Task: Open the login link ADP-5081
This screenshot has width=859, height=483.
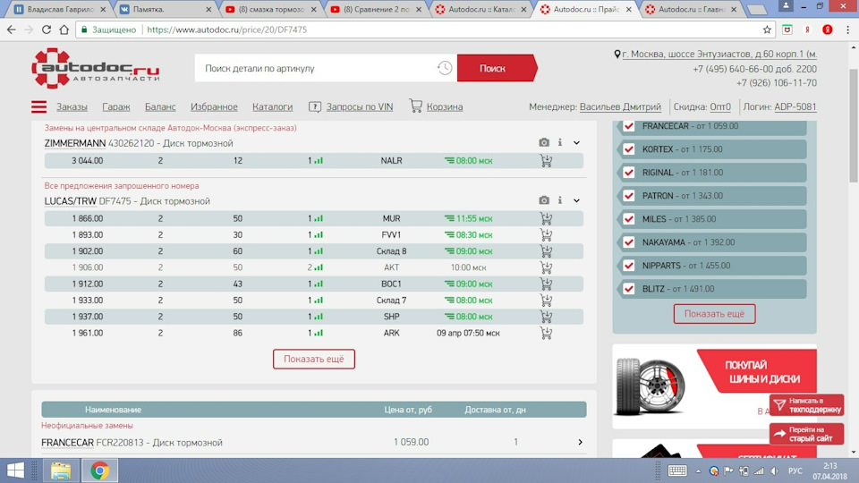Action: [795, 106]
